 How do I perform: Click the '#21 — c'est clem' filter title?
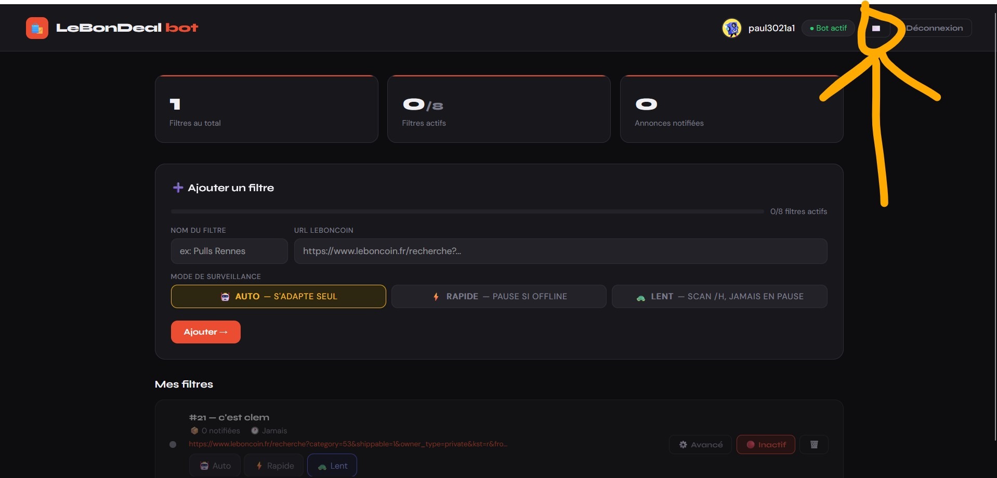click(229, 417)
